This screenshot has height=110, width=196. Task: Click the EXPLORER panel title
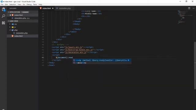(x=13, y=8)
